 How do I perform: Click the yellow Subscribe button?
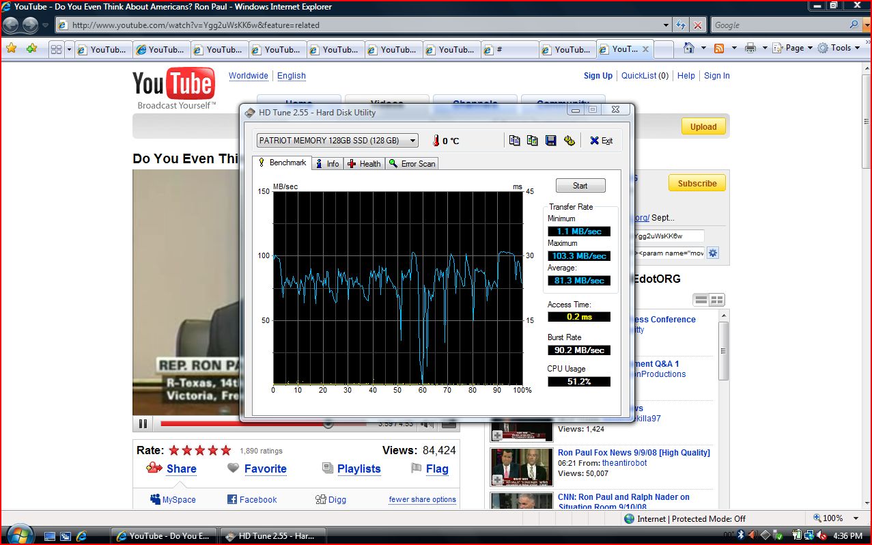tap(697, 183)
